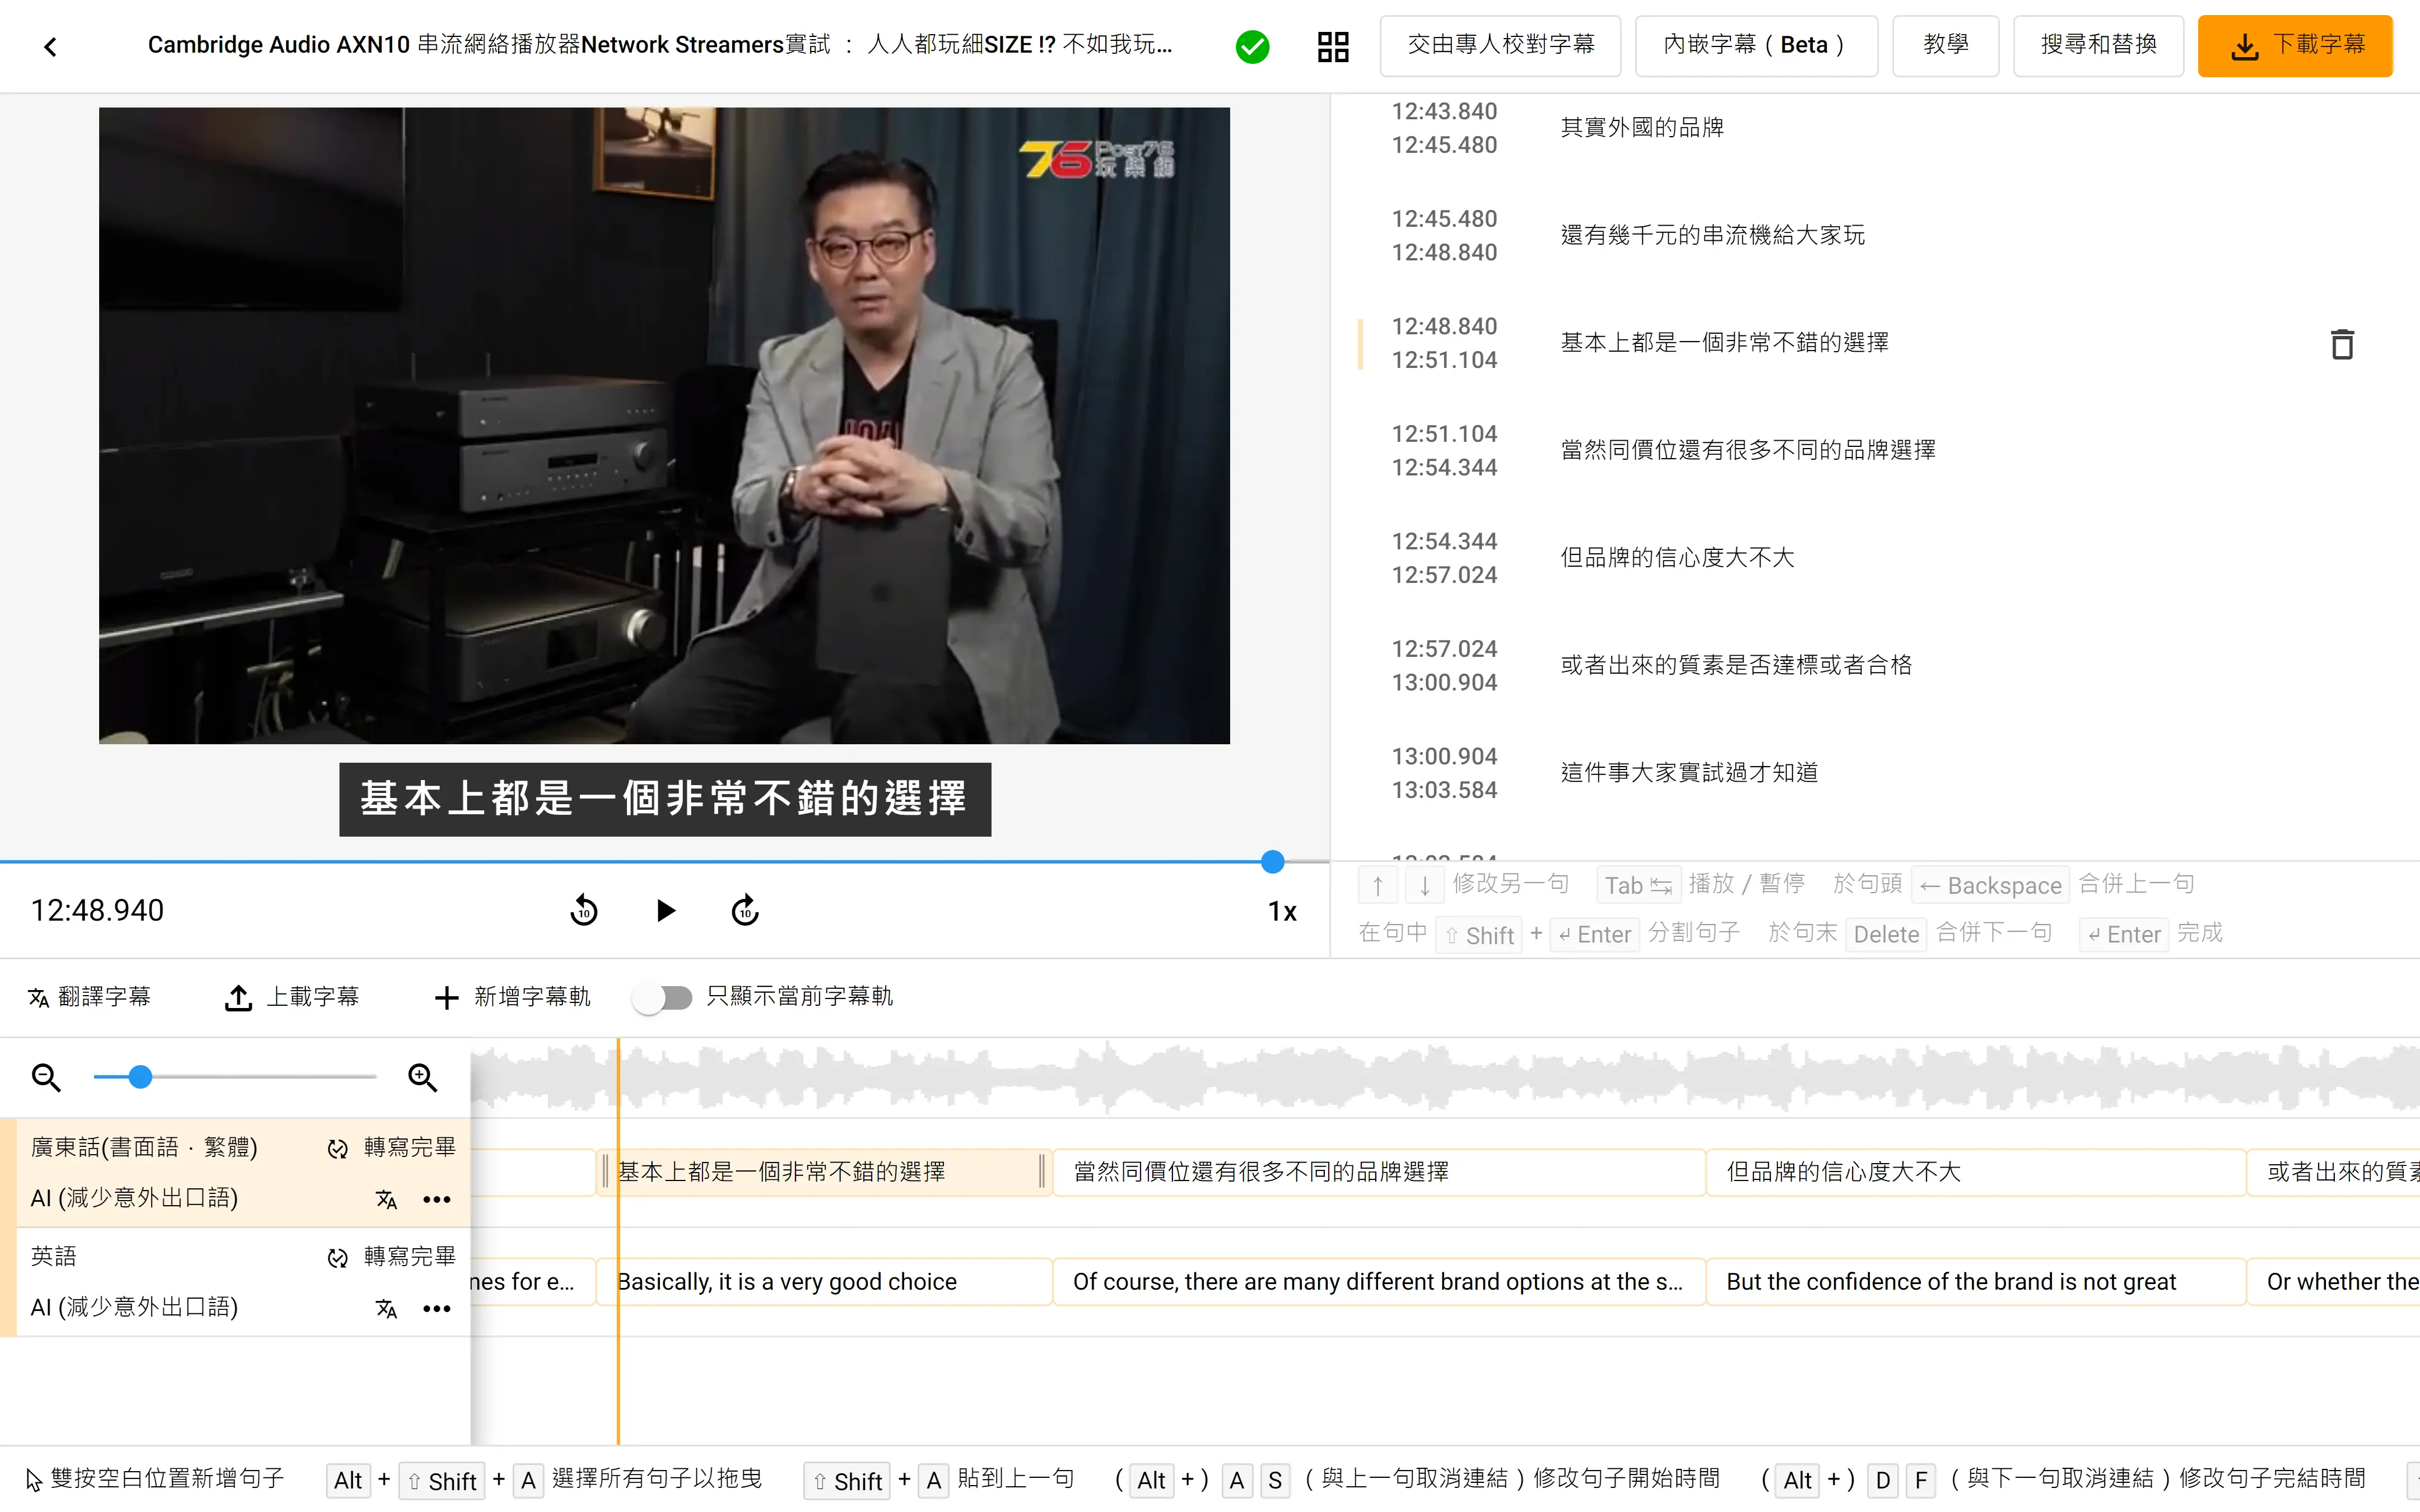The image size is (2420, 1512).
Task: Click the up arrow shortcut key
Action: [x=1377, y=885]
